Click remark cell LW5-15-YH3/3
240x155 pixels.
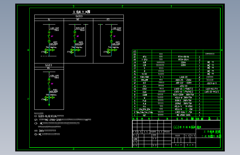(x=211, y=92)
